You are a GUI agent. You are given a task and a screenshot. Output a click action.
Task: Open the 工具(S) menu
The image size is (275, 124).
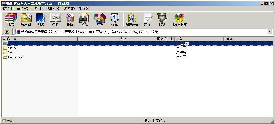tap(37, 9)
